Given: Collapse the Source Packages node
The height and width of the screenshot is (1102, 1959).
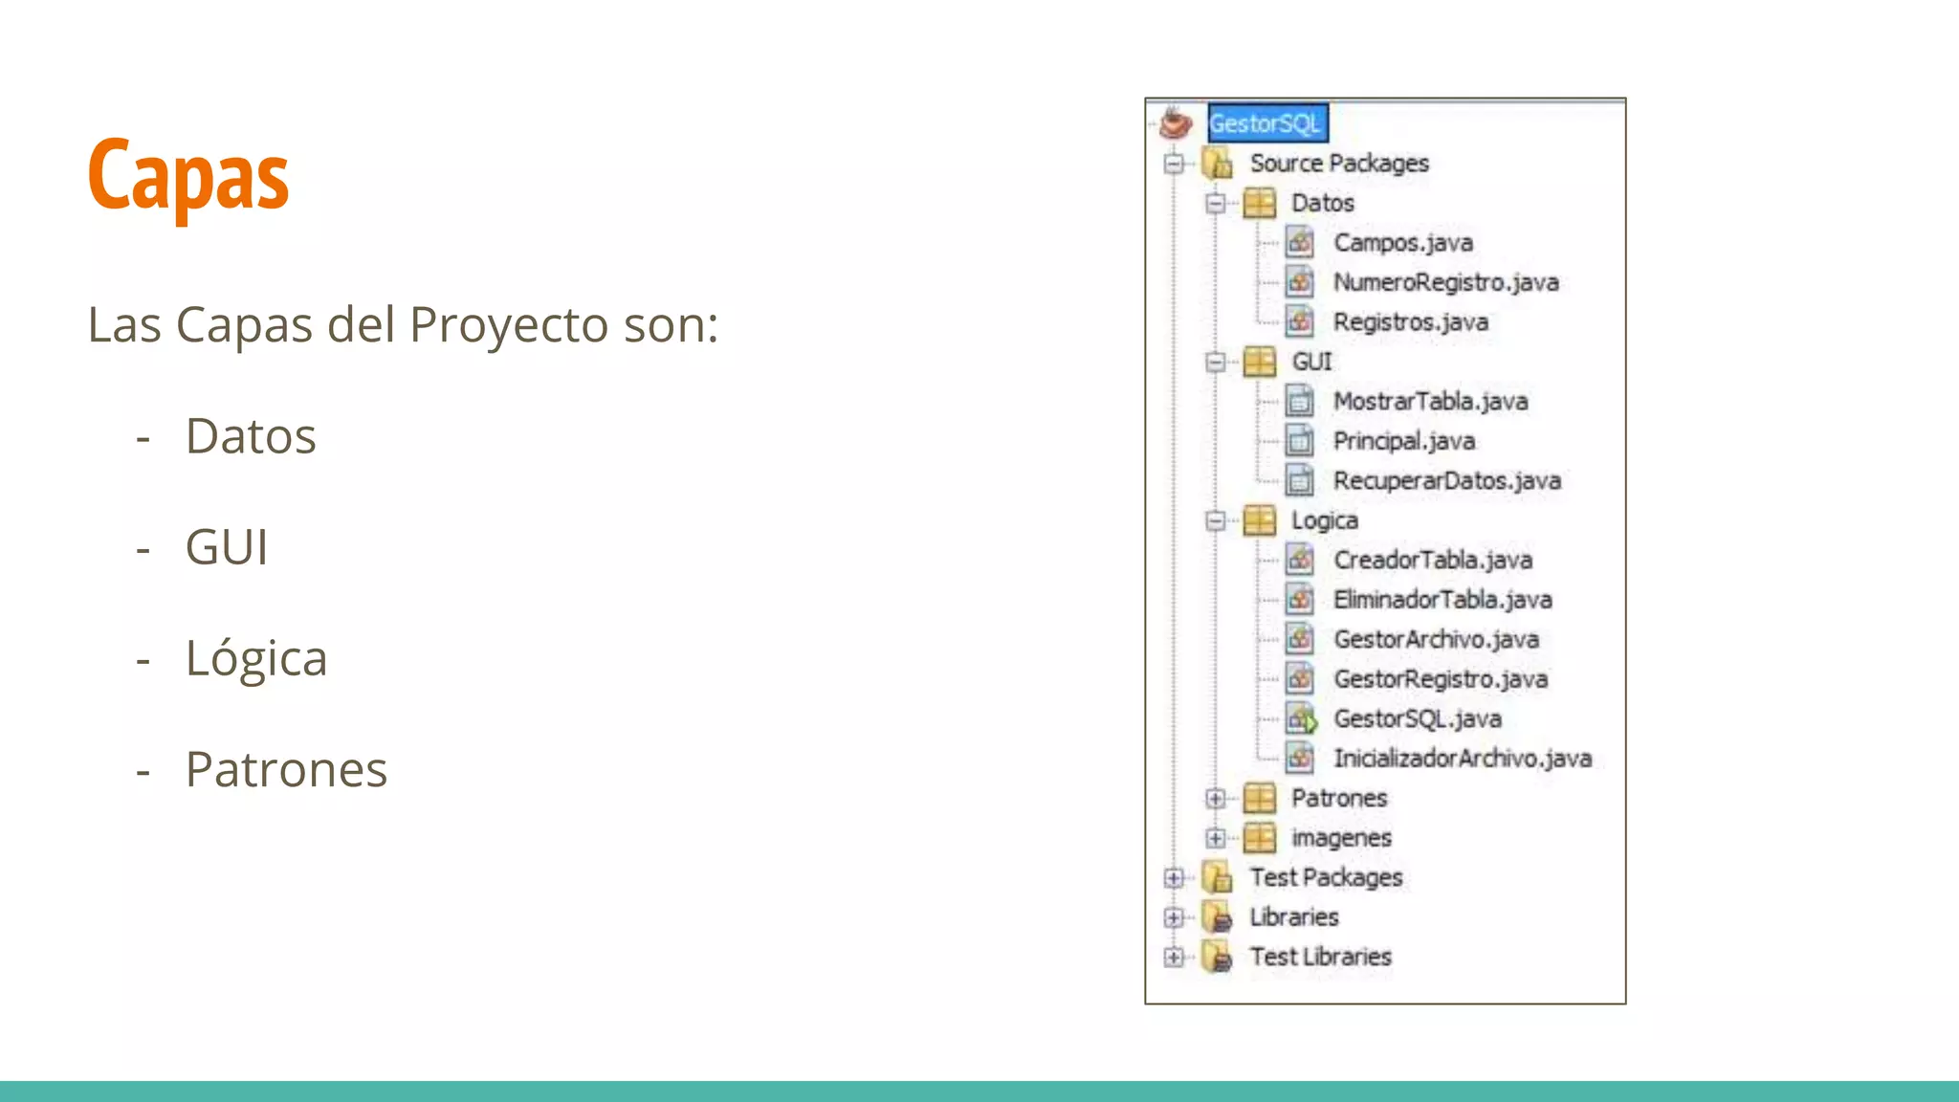Looking at the screenshot, I should (x=1174, y=164).
